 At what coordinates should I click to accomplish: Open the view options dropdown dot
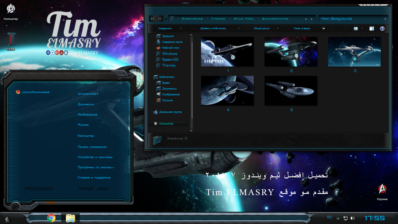(362, 29)
